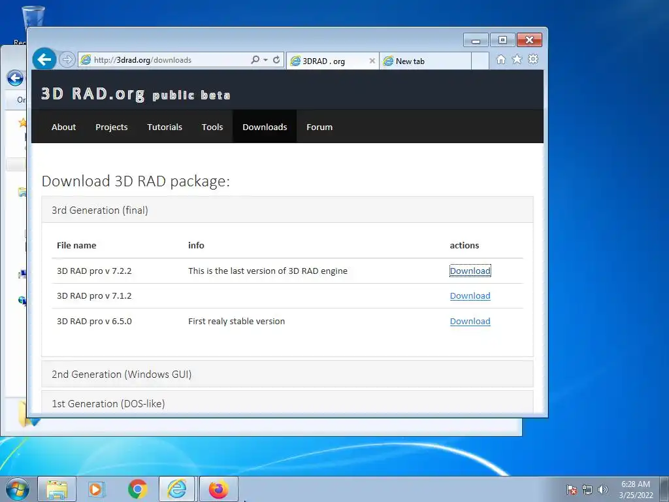Click the actions column header
This screenshot has height=502, width=669.
click(x=465, y=246)
